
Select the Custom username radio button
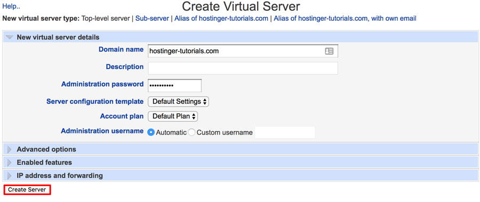[191, 132]
